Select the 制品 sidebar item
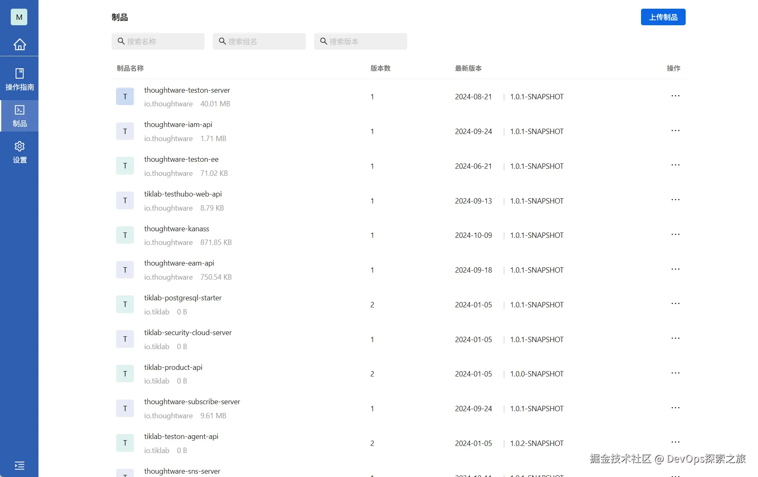Viewport: 758px width, 477px height. tap(19, 116)
